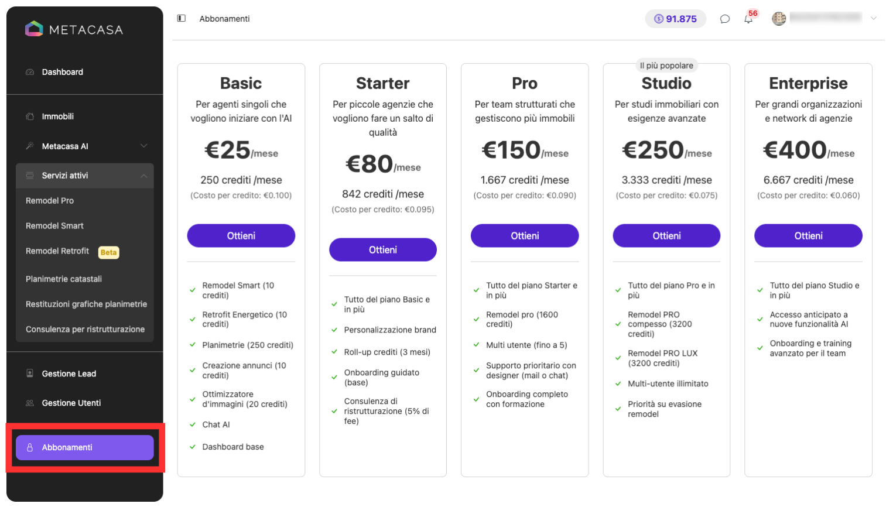Open Remodel Pro in sidebar

pos(50,200)
